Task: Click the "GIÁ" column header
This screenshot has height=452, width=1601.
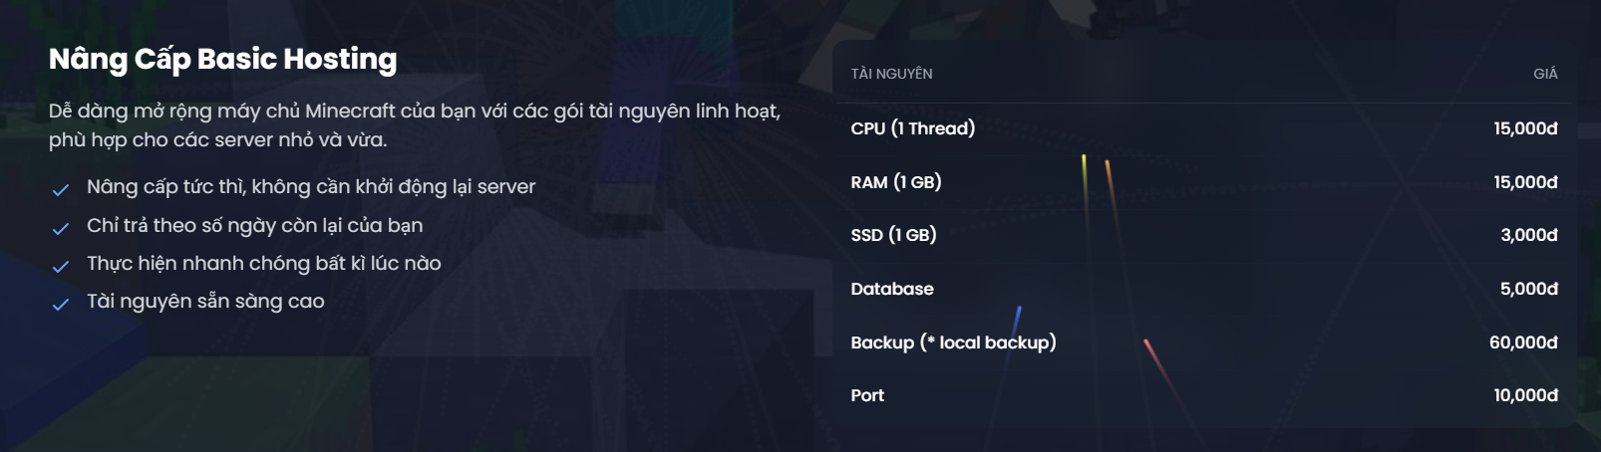Action: [1544, 74]
